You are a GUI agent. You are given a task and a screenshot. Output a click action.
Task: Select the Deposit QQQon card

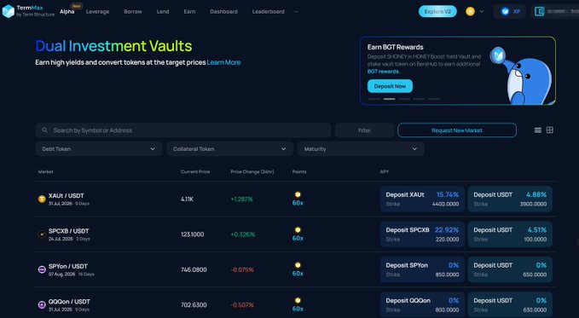(x=422, y=304)
